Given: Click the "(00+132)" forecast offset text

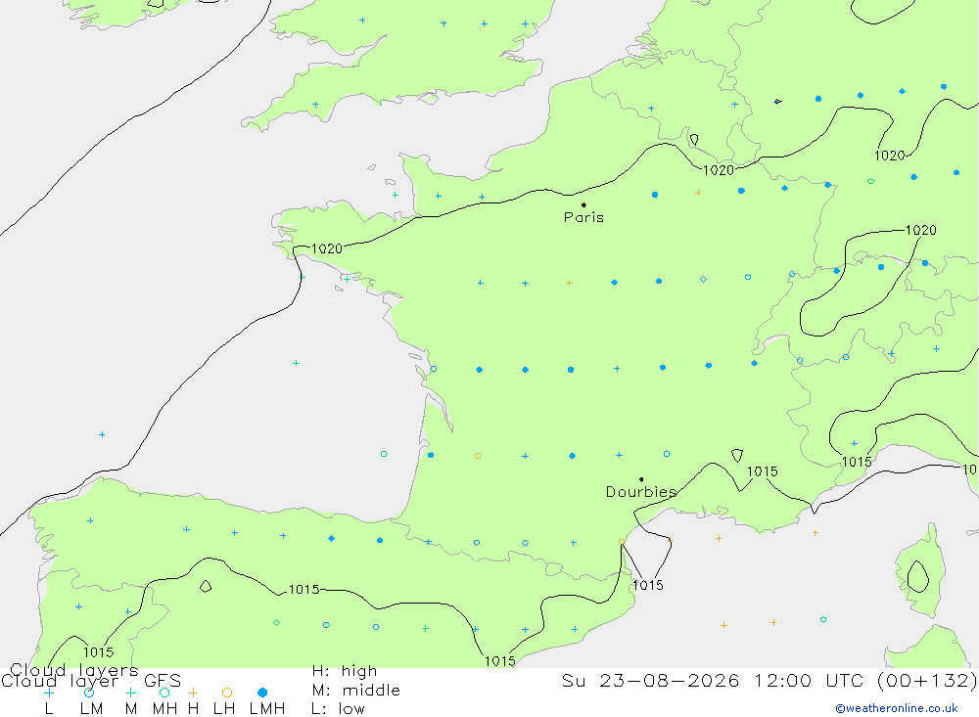Looking at the screenshot, I should [926, 680].
